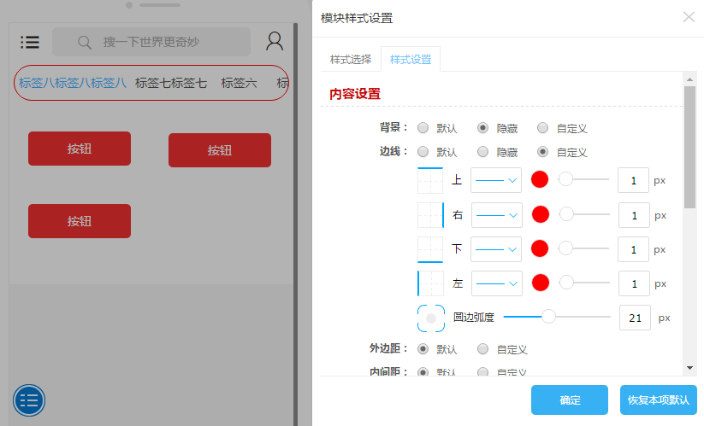Set 背景 to 自定义
Screen dimensions: 704x426
(x=542, y=128)
